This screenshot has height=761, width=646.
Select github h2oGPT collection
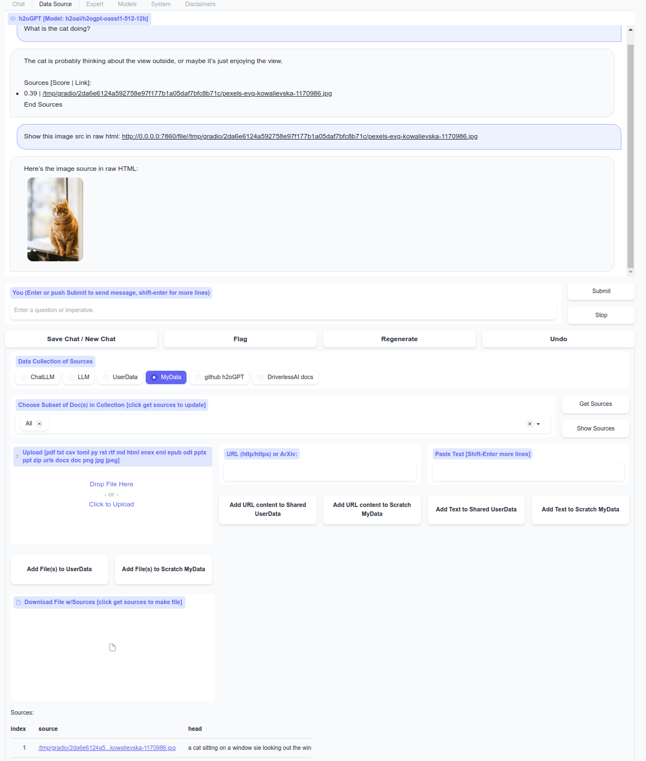[x=219, y=377]
